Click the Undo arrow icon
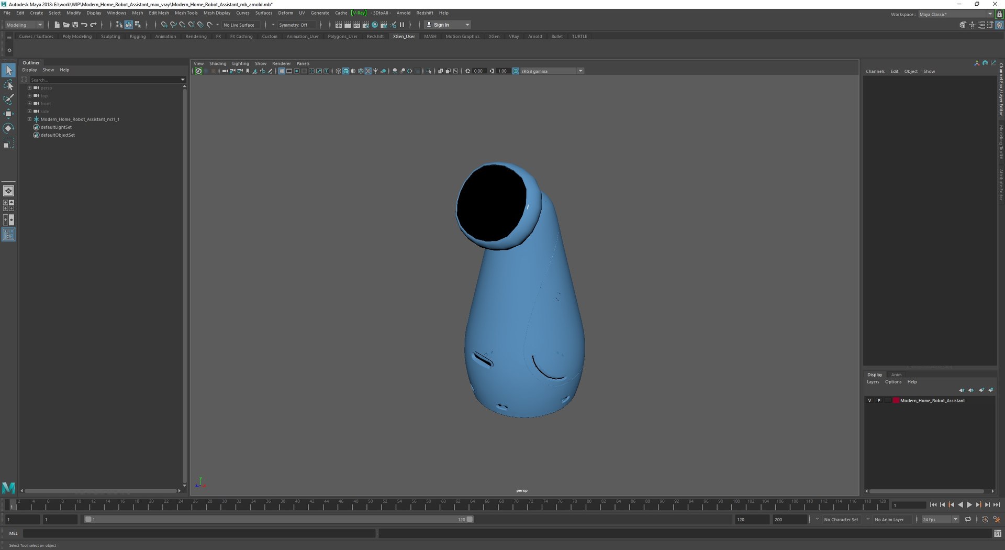 point(84,25)
